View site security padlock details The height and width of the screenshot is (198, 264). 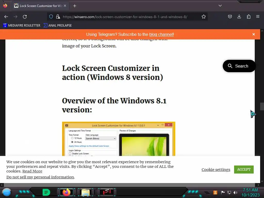click(x=58, y=16)
